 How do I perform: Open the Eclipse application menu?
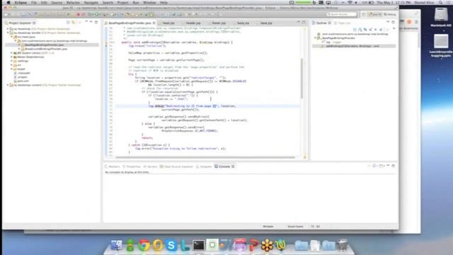tap(21, 3)
